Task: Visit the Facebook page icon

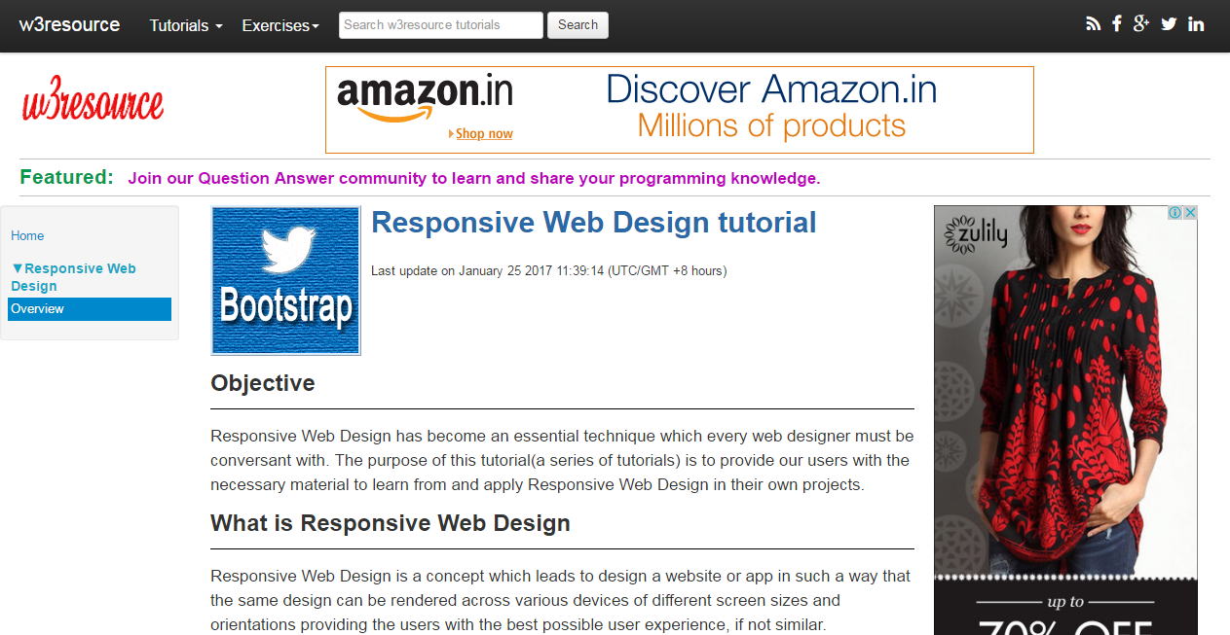Action: click(1117, 24)
